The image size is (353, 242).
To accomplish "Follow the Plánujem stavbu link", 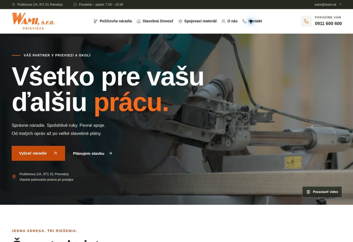I will [93, 153].
